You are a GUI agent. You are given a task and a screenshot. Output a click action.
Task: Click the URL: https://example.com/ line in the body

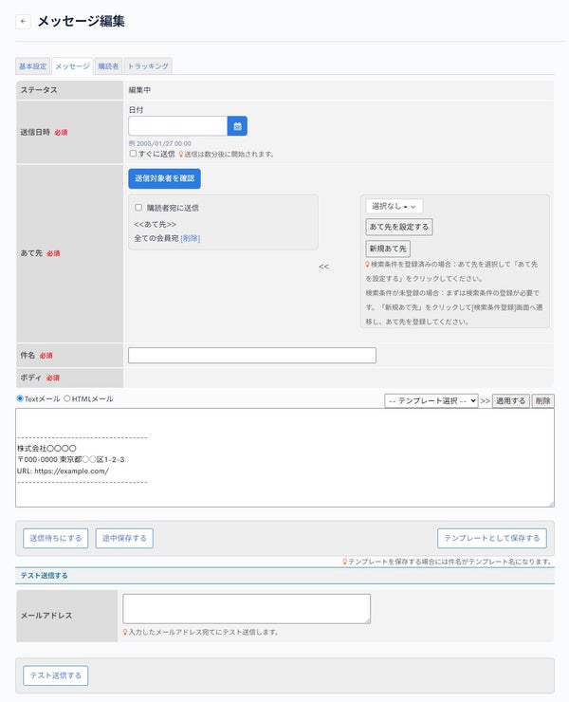63,471
